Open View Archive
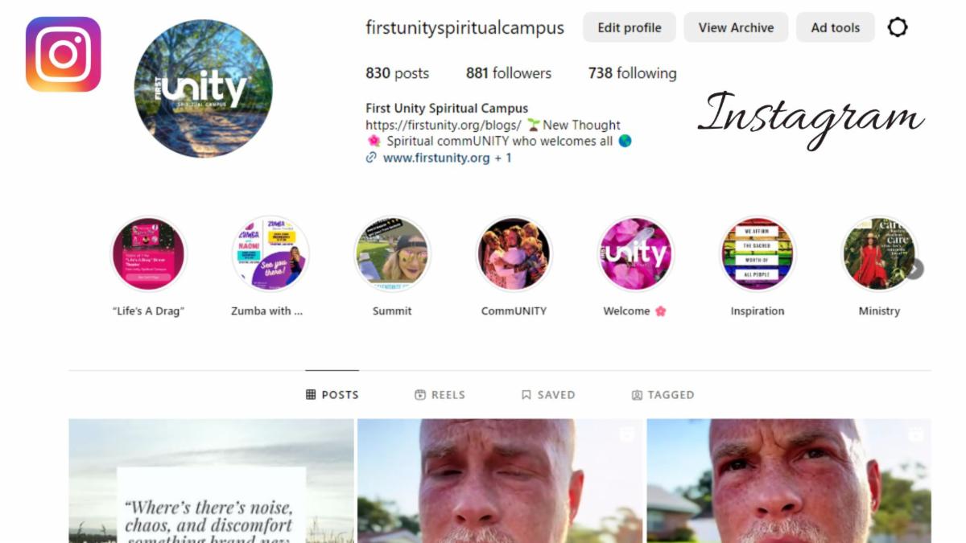Screen dimensions: 966x543 (x=736, y=27)
